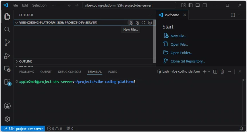Switch to the DEBUG CONSOLE tab
247x132 pixels.
click(x=70, y=72)
